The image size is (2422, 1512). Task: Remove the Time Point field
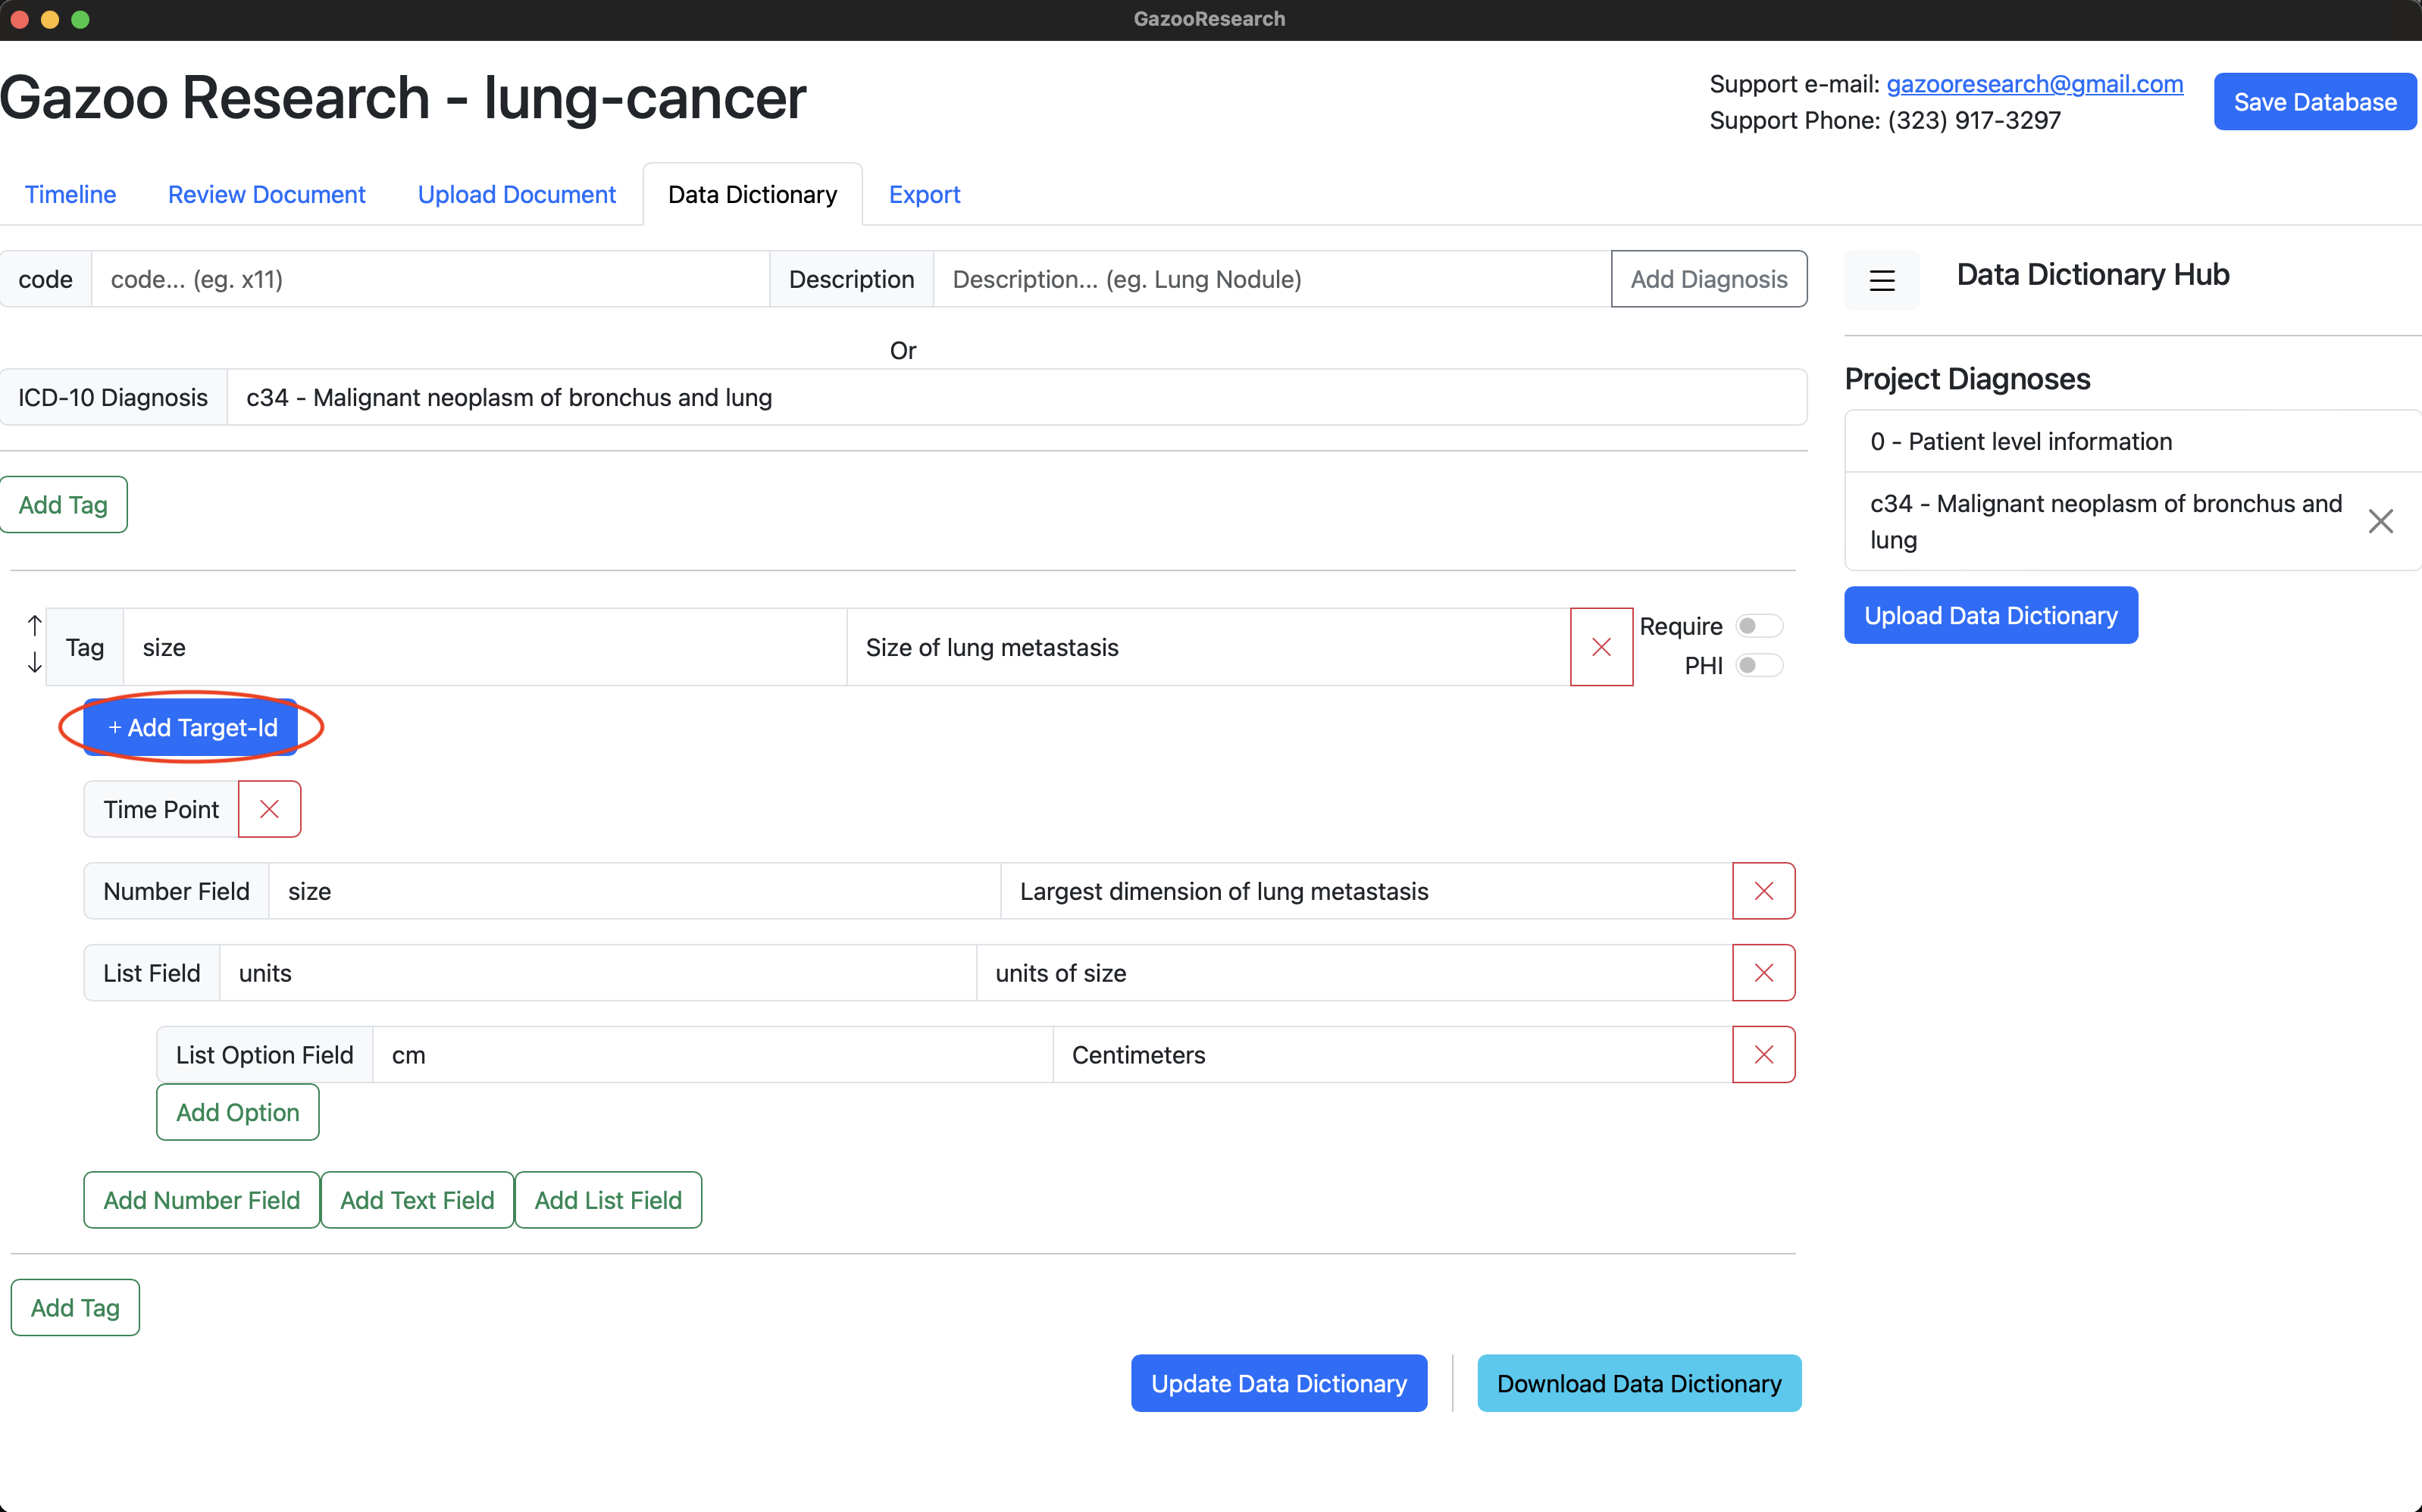click(x=269, y=809)
